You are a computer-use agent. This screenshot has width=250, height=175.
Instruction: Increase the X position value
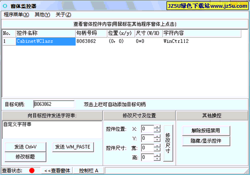coord(157,127)
